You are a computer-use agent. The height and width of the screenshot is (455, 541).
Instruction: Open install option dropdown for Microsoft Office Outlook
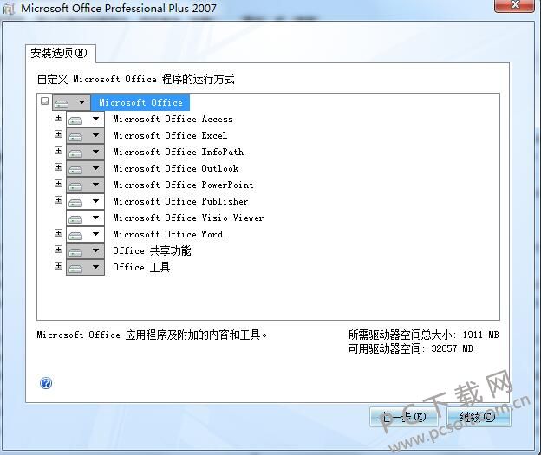[85, 169]
